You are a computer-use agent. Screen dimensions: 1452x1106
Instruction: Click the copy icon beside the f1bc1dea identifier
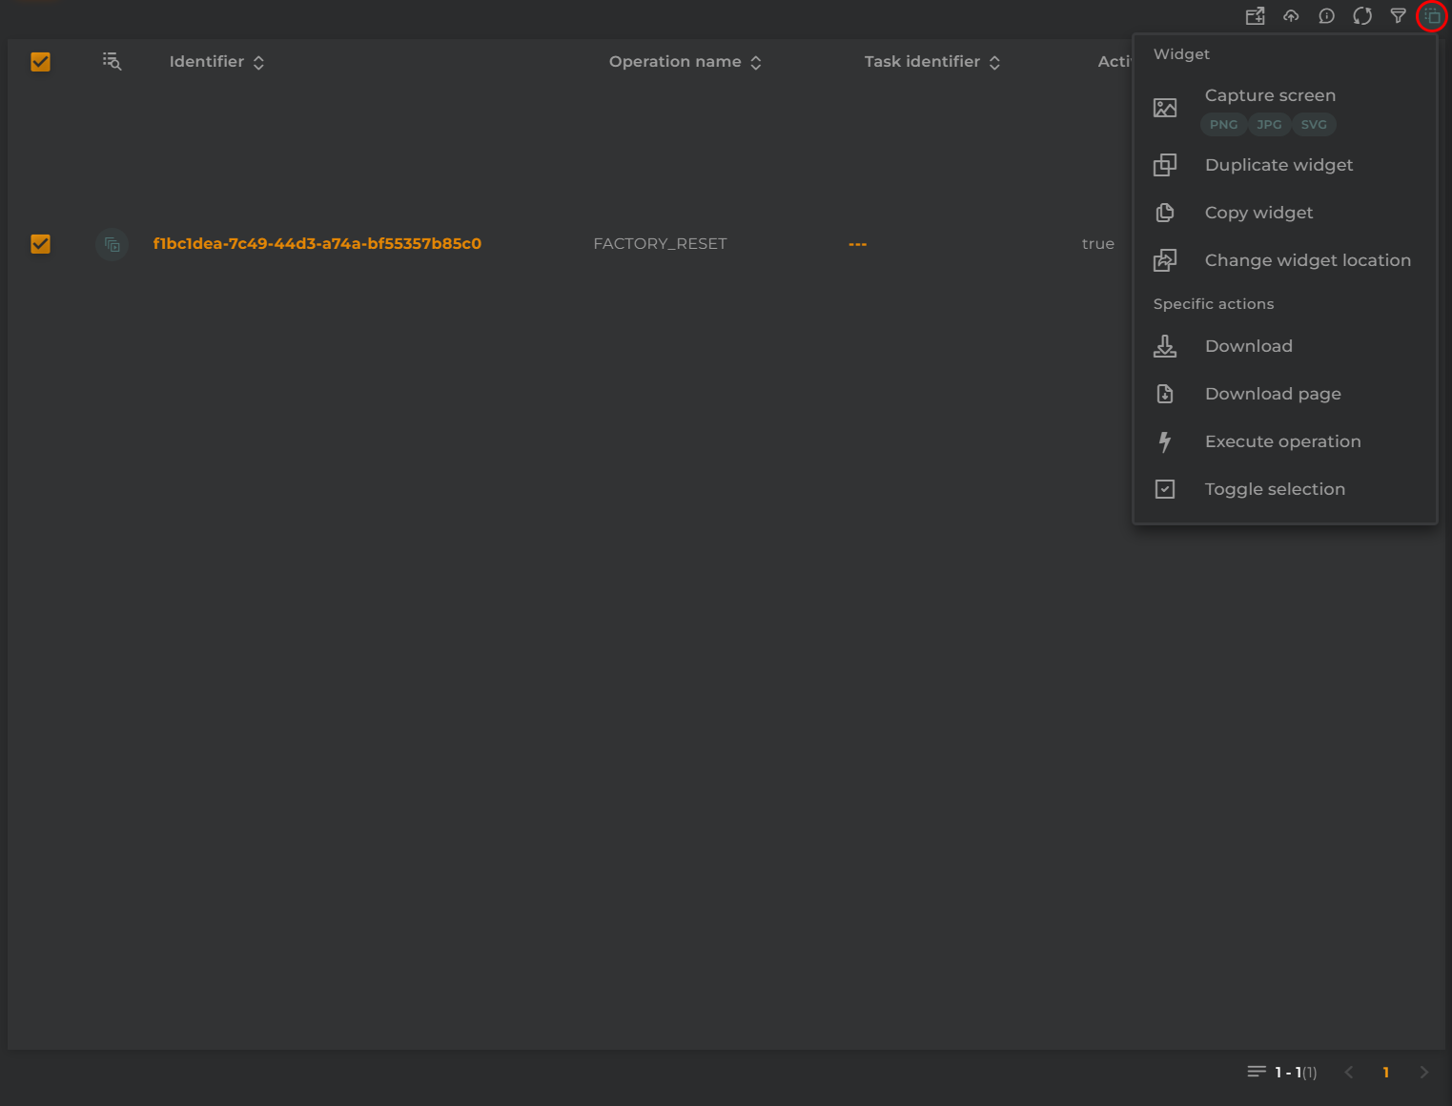click(x=112, y=244)
